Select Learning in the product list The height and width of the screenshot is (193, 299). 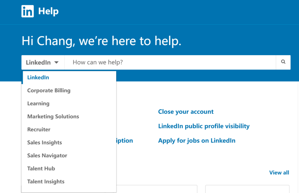coord(38,103)
